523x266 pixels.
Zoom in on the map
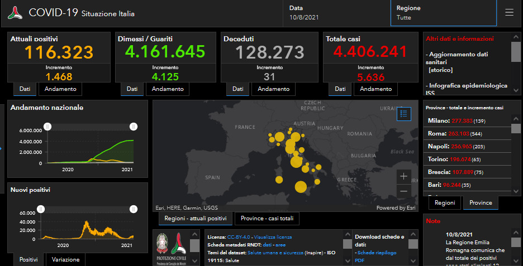(404, 176)
